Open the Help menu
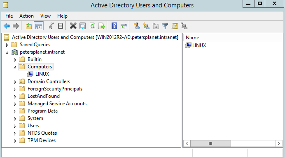 [x=62, y=16]
